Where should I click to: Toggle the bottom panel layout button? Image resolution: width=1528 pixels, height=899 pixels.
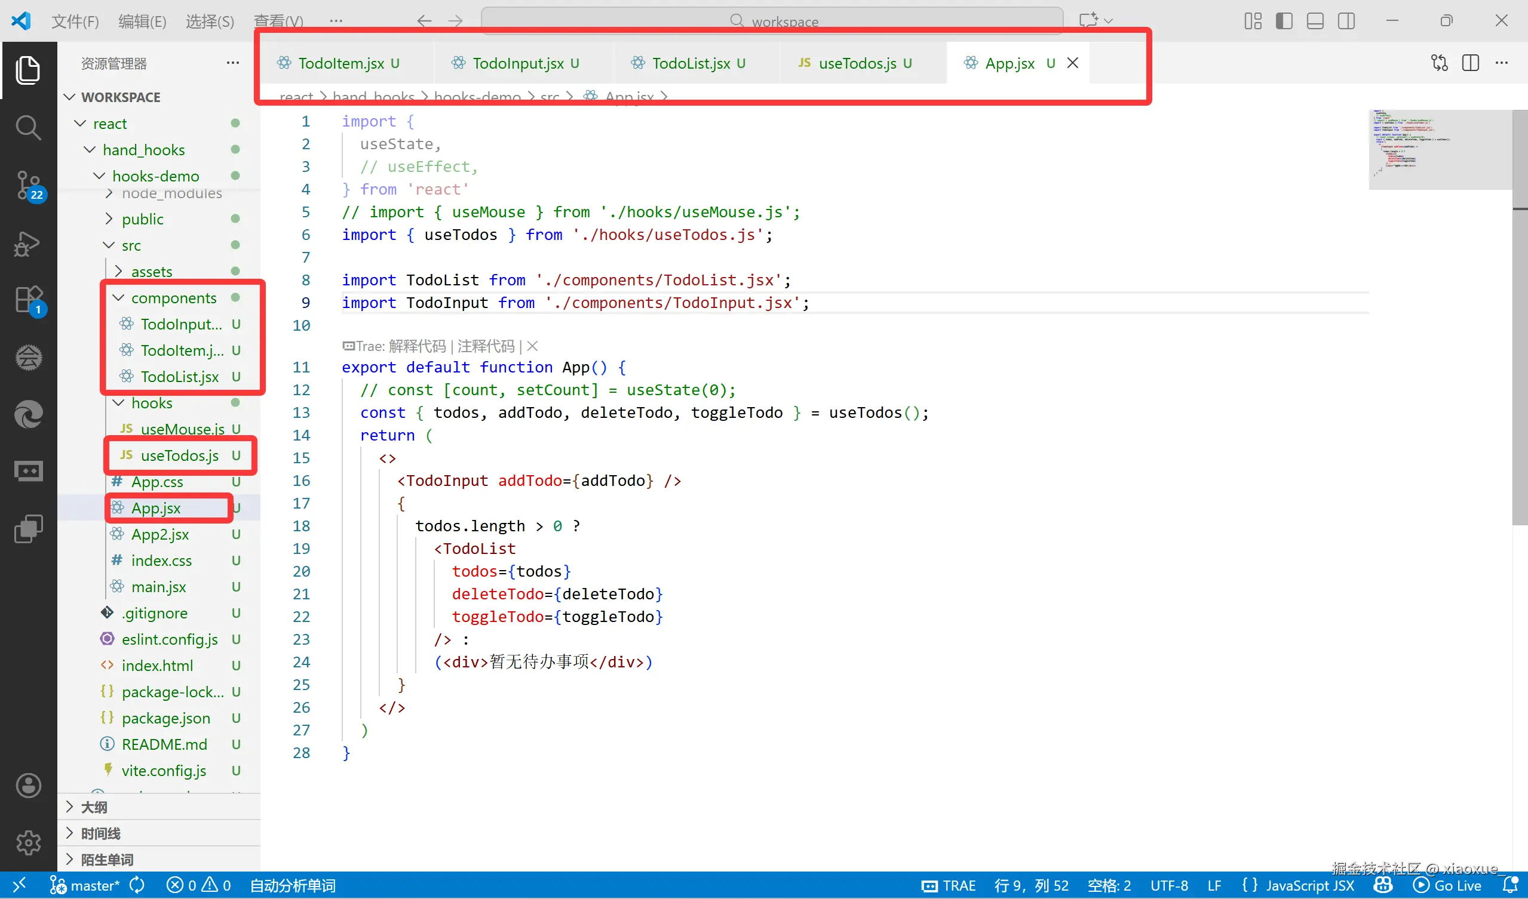(1315, 21)
